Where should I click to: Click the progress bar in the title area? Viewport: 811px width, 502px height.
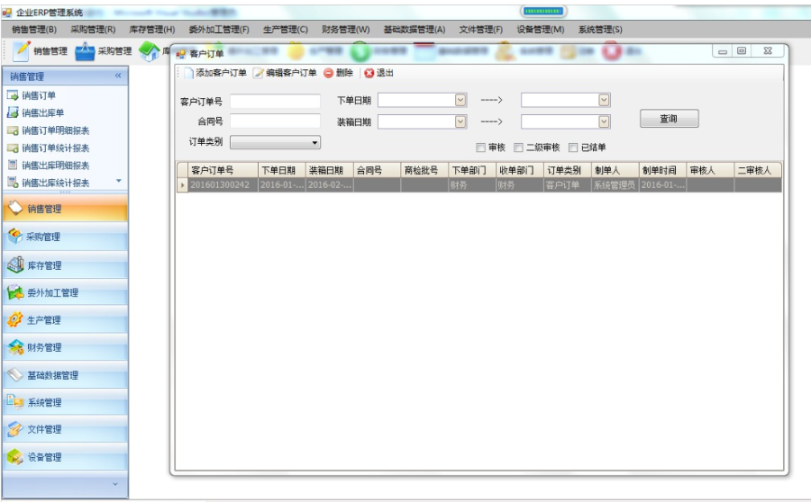tap(543, 11)
